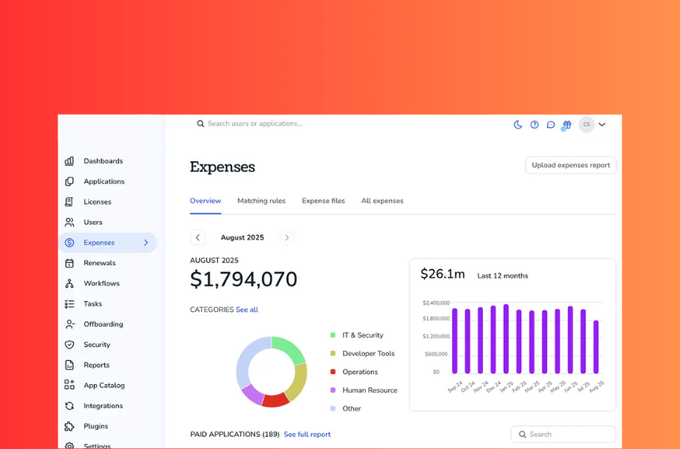The image size is (680, 449).
Task: Open the See full report link
Action: click(x=307, y=434)
